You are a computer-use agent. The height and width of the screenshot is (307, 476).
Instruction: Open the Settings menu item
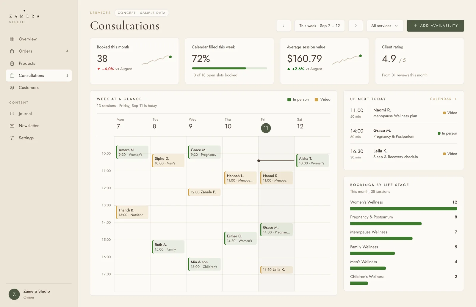(39, 138)
